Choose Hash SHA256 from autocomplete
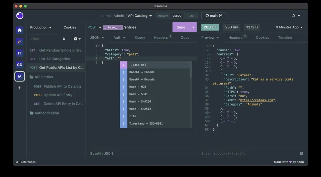Image resolution: width=321 pixels, height=177 pixels. tap(155, 102)
